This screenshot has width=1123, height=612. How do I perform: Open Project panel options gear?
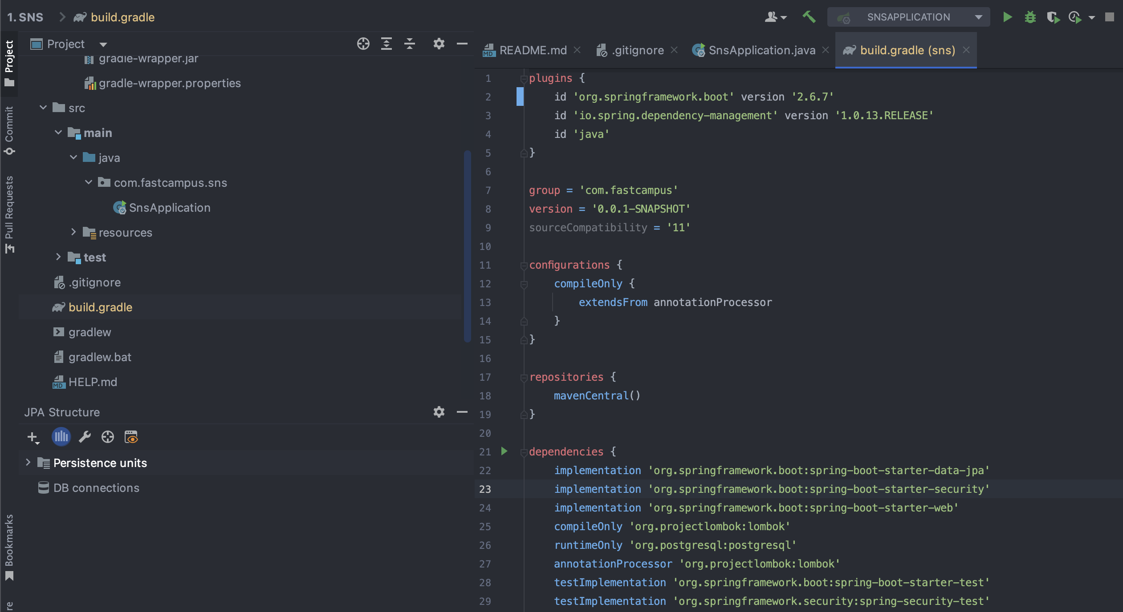tap(439, 44)
